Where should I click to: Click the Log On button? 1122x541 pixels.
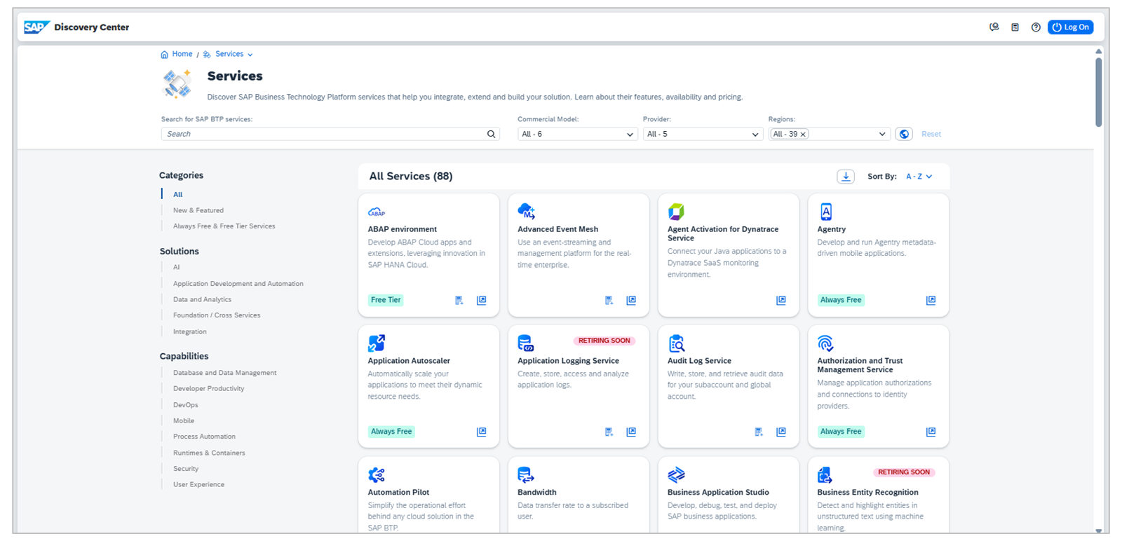click(1070, 27)
